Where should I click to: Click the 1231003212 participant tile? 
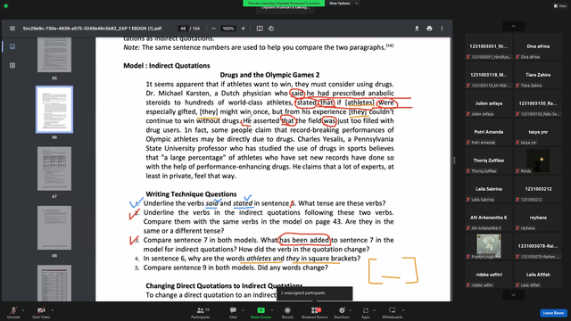538,189
